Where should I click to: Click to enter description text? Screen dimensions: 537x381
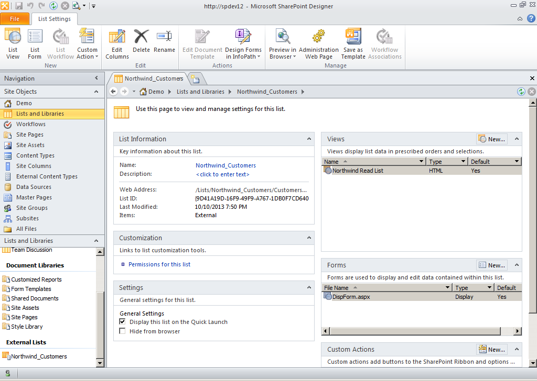222,174
